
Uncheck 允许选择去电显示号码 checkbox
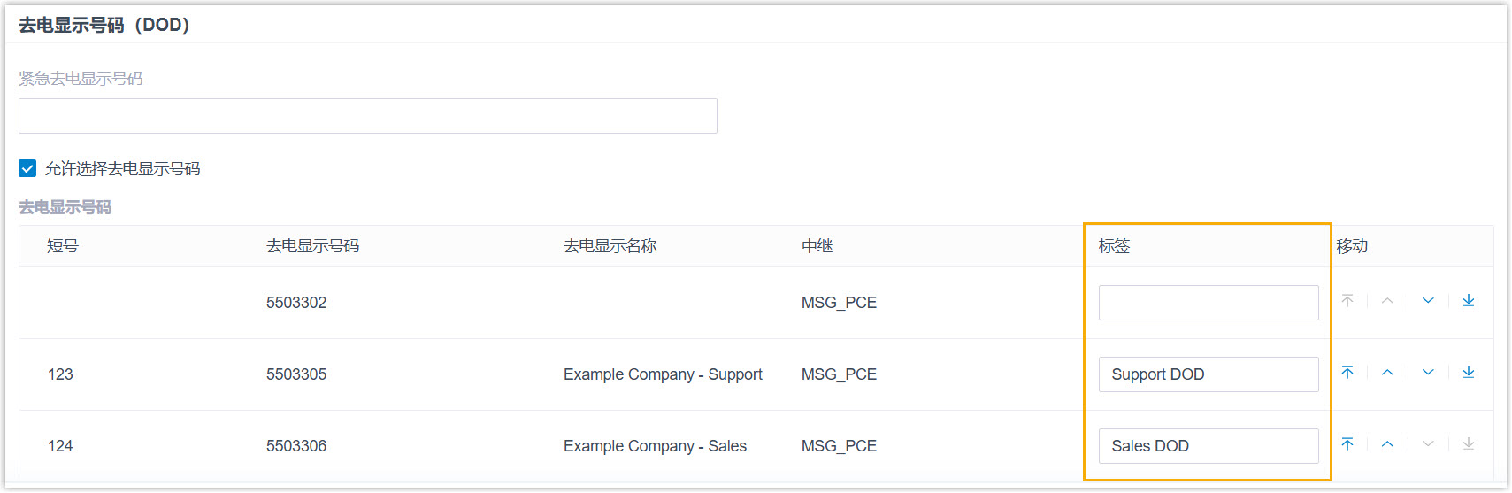tap(27, 168)
